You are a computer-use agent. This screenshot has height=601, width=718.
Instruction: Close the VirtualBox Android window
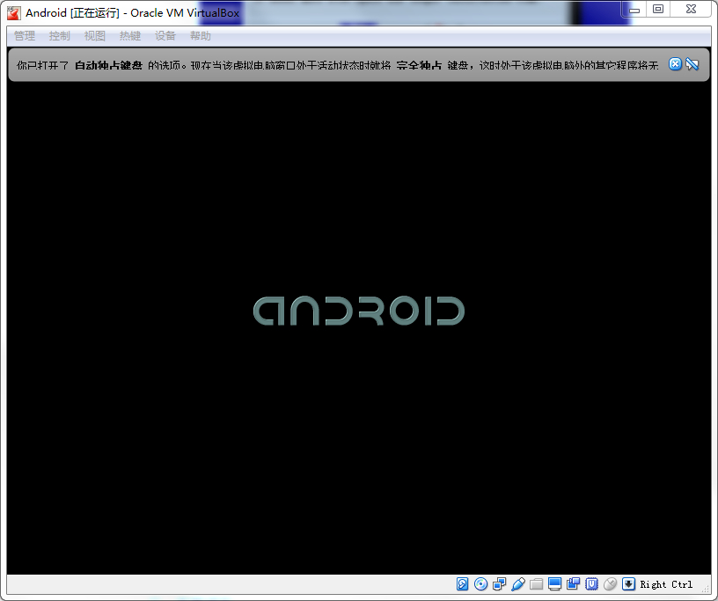[x=691, y=10]
